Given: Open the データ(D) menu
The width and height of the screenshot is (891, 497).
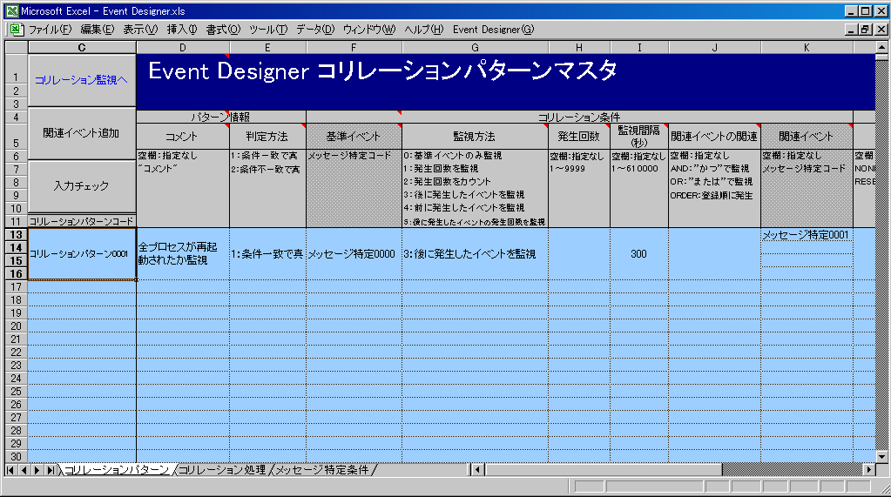Looking at the screenshot, I should click(315, 30).
